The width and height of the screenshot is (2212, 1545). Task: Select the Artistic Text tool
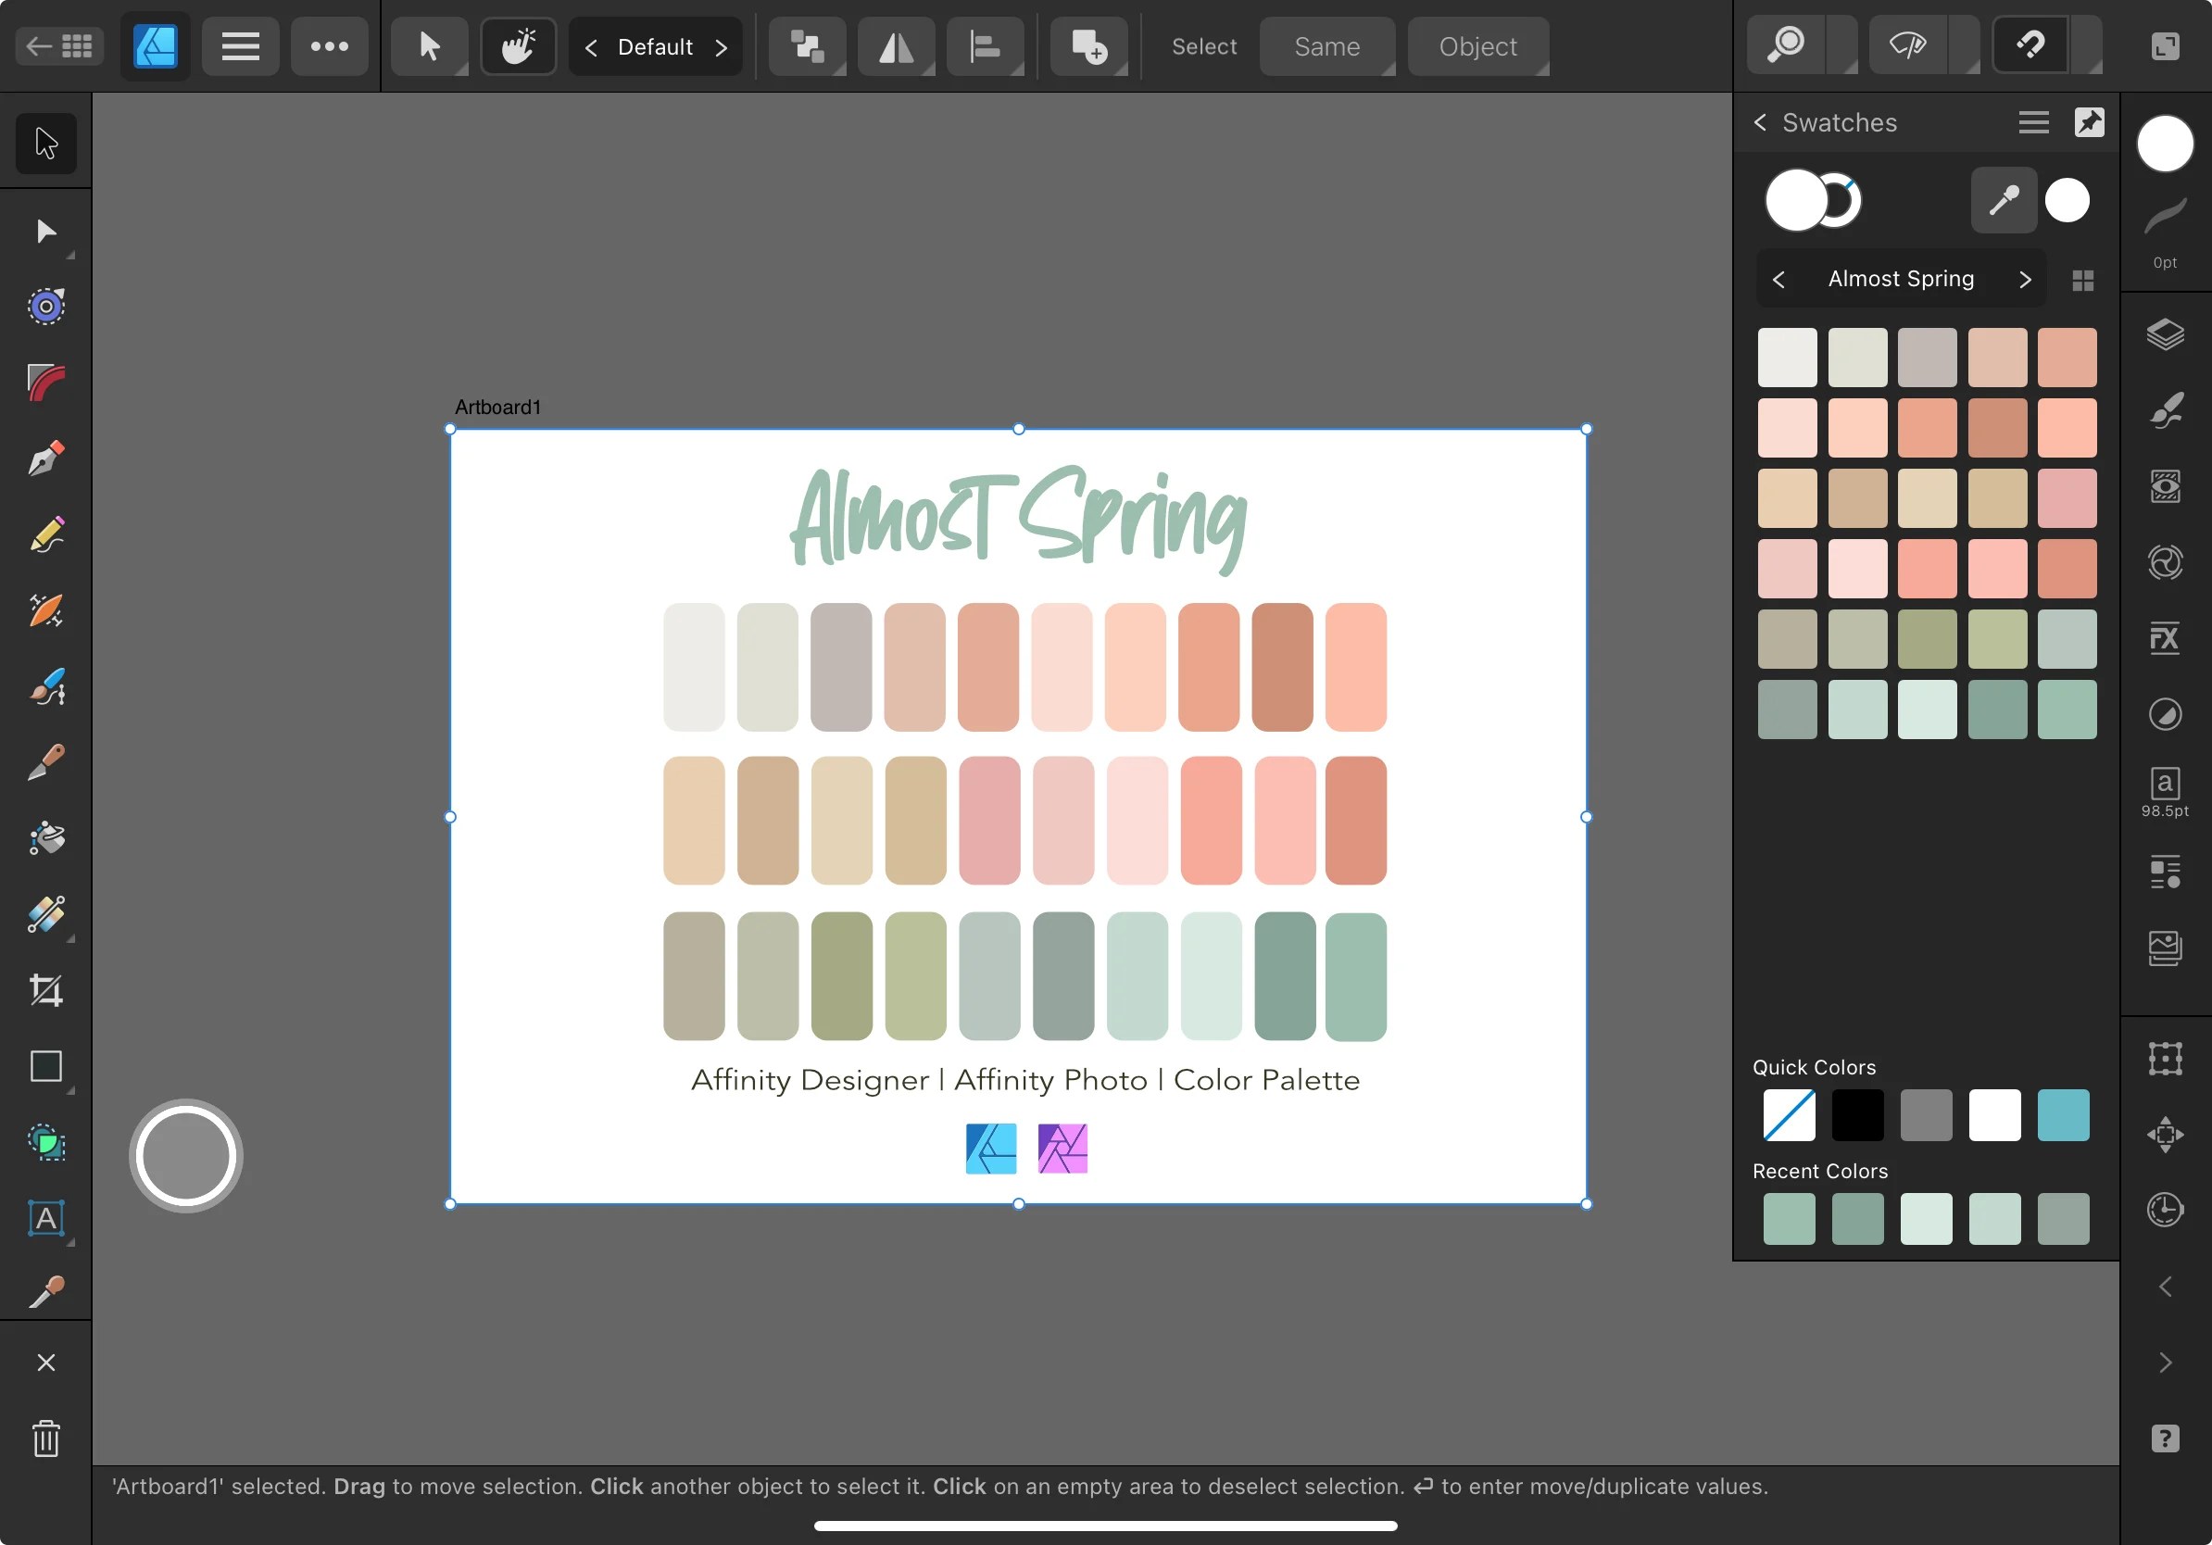point(45,1218)
